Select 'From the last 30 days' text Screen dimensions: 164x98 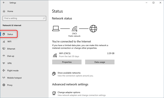pos(69,56)
